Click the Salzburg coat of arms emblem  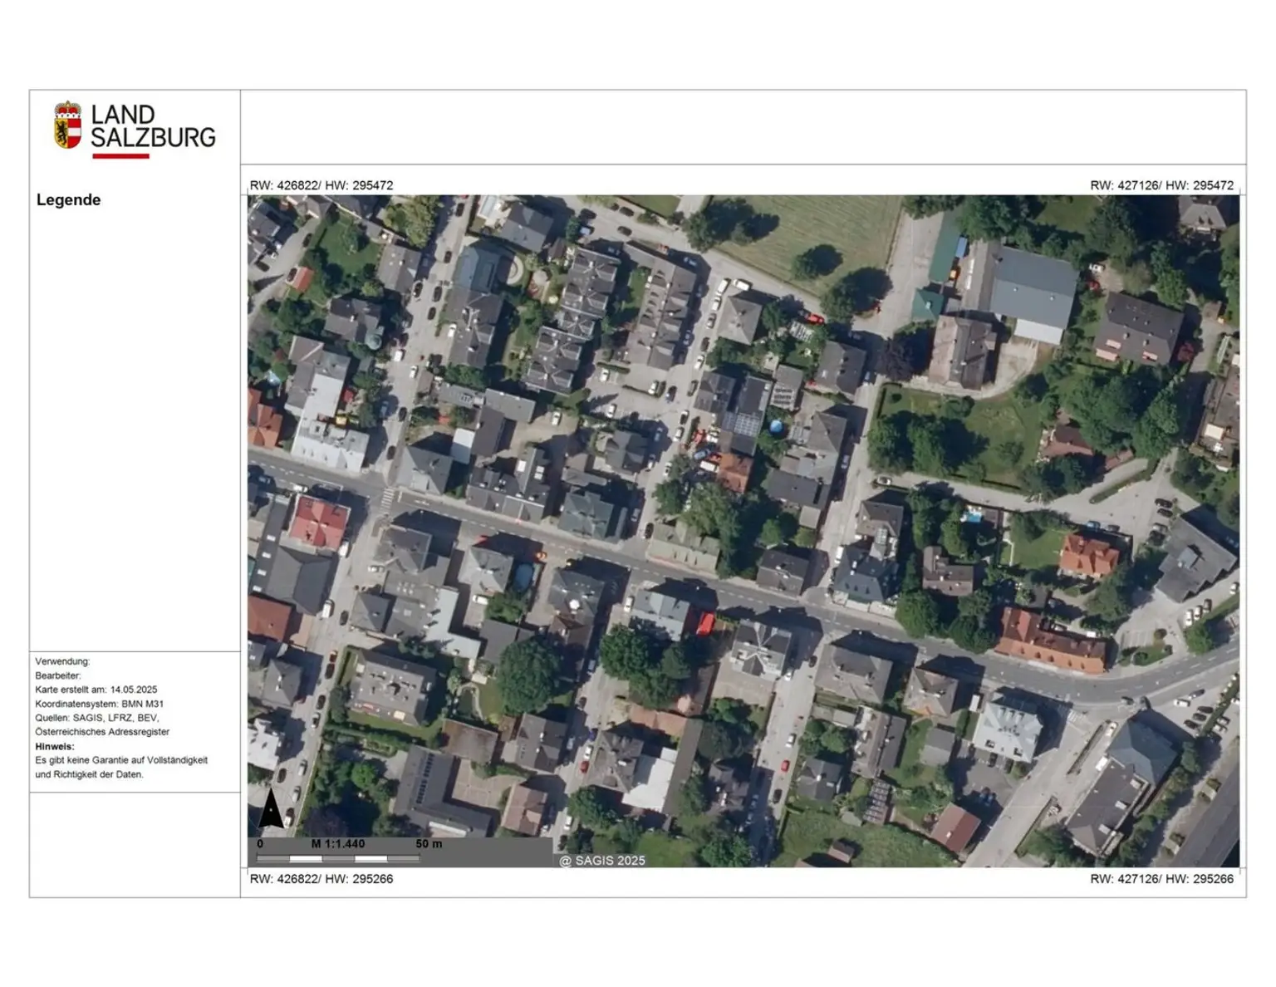pos(67,125)
